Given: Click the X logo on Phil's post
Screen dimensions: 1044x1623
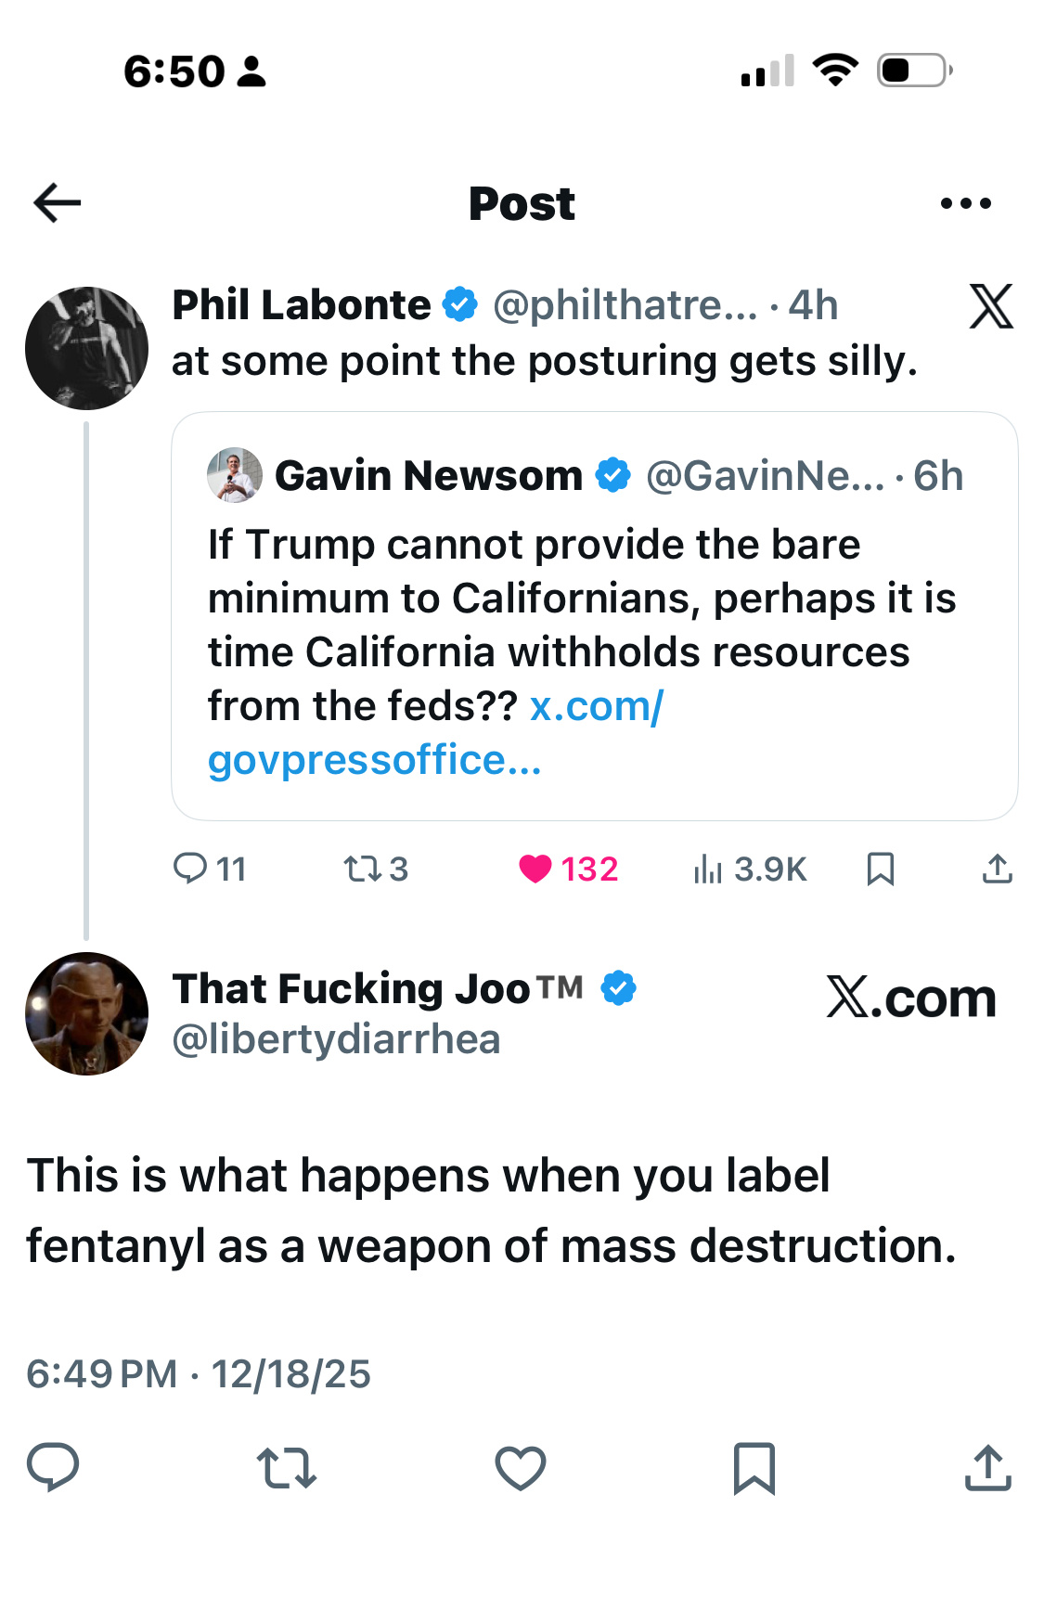Looking at the screenshot, I should pyautogui.click(x=991, y=306).
